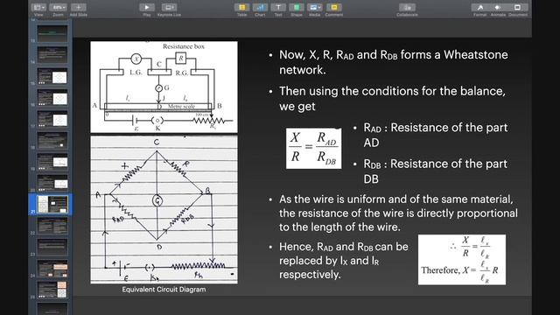Click 'Then using the conditions for the balance' text
560x315 pixels.
pyautogui.click(x=392, y=99)
